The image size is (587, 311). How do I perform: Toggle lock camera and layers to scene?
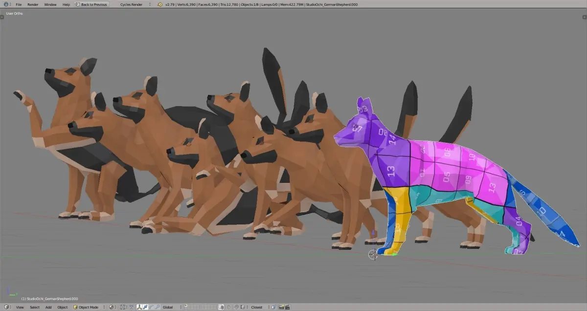[221, 307]
